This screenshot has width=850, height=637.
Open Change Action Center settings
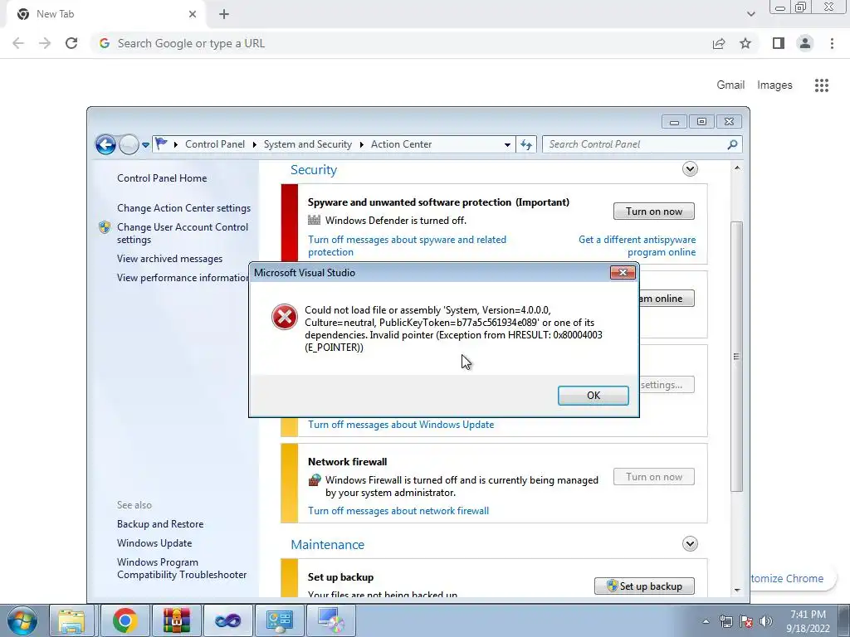pos(183,208)
